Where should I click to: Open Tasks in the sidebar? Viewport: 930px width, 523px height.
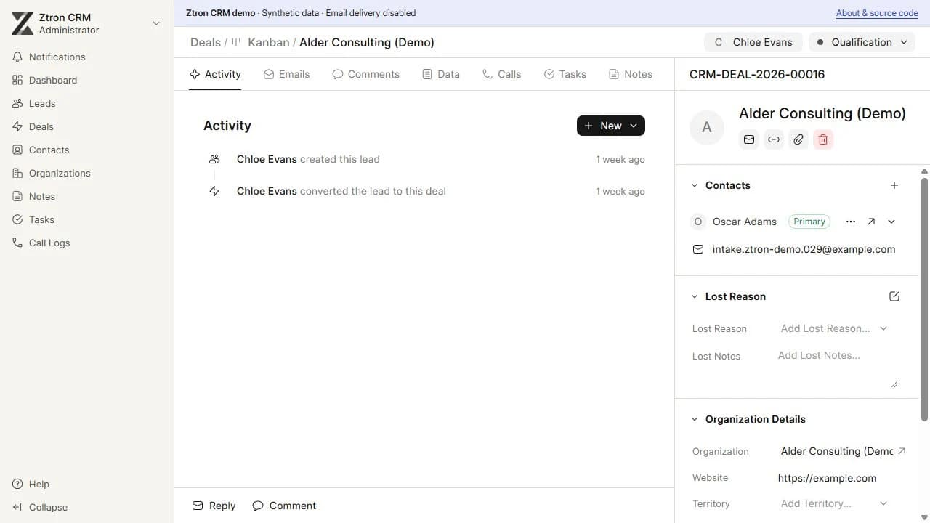tap(87, 219)
